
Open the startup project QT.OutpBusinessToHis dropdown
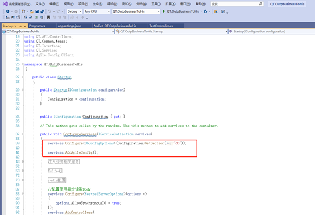(x=136, y=11)
